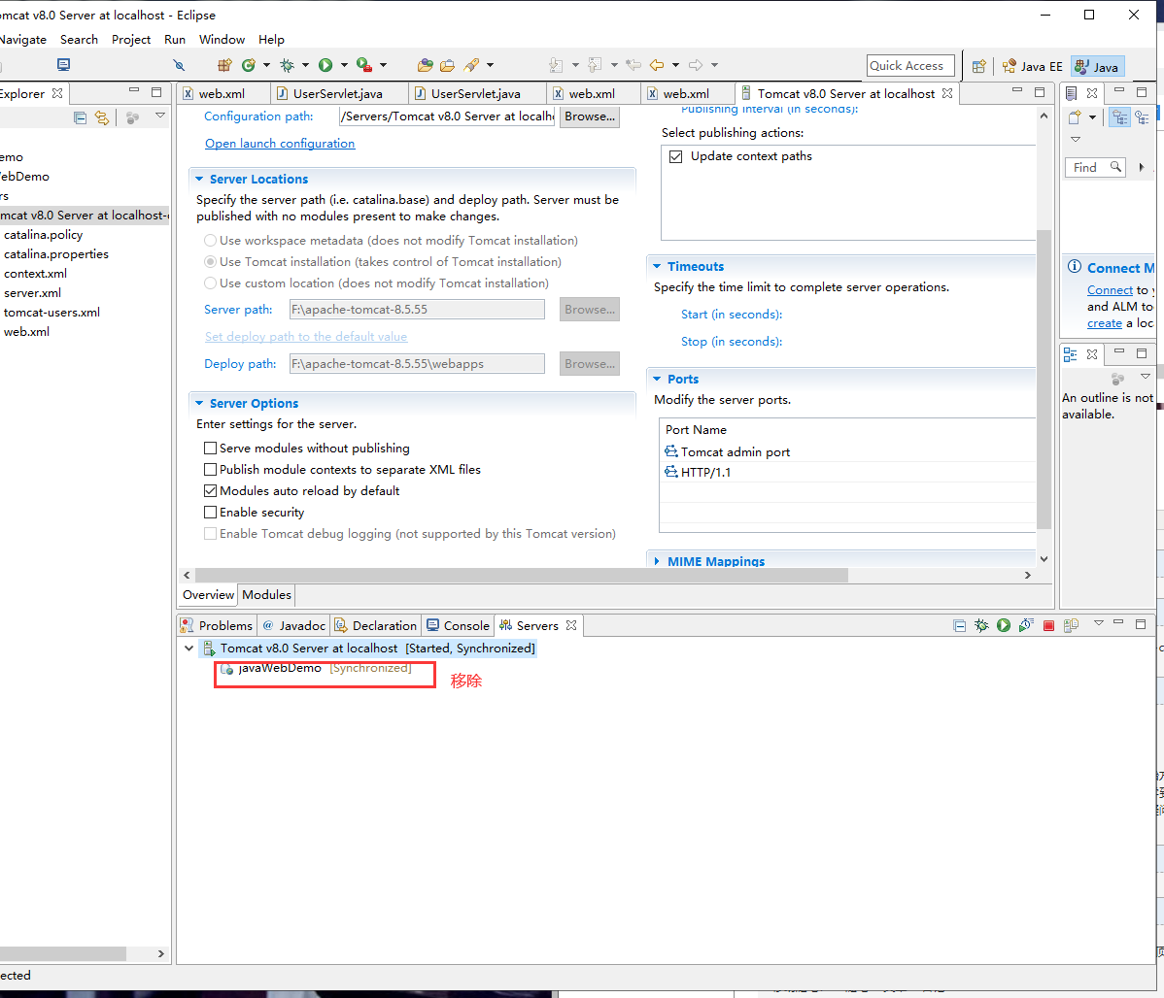The height and width of the screenshot is (998, 1164).
Task: Collapse the Server Options section
Action: coord(199,403)
